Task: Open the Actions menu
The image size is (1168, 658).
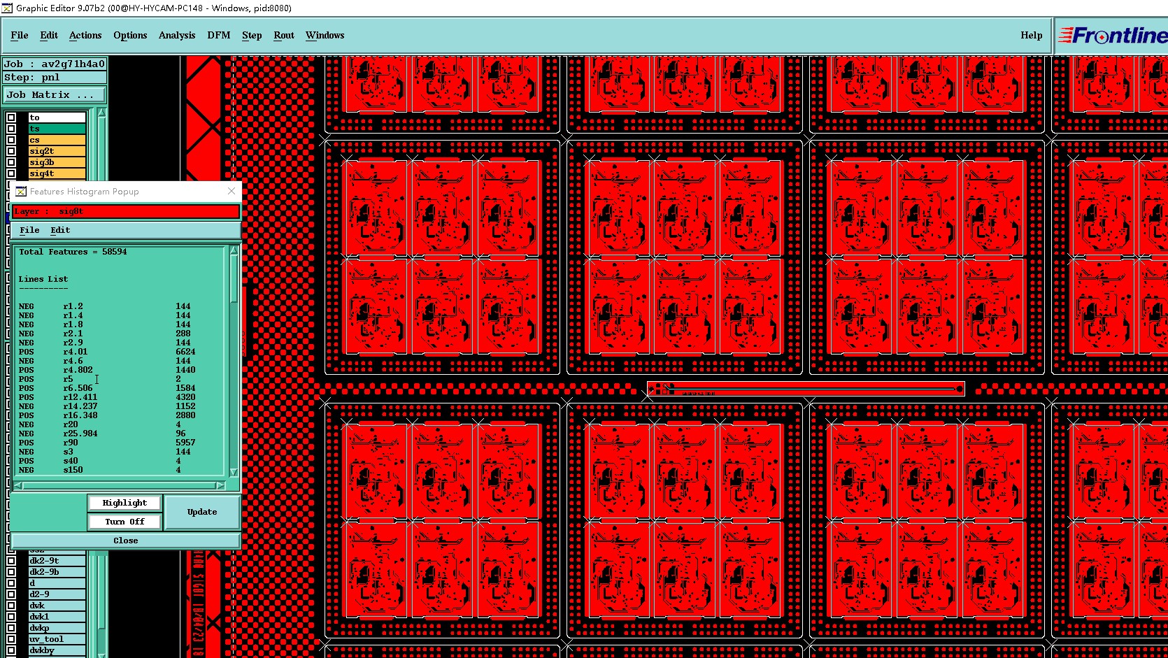Action: coord(85,35)
